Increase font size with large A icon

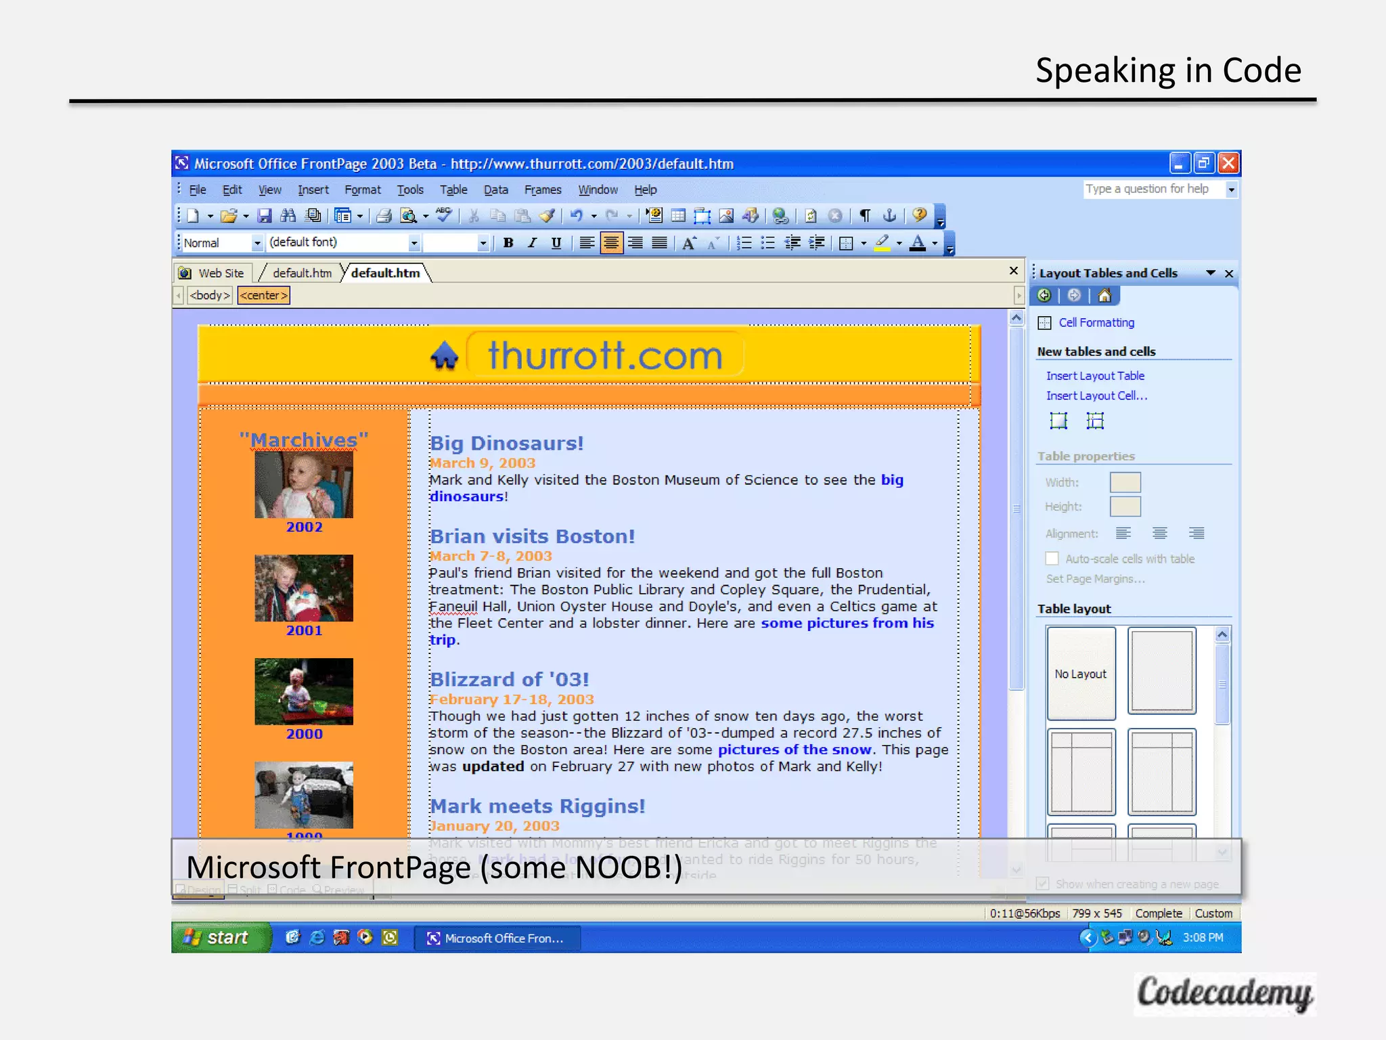click(x=689, y=243)
